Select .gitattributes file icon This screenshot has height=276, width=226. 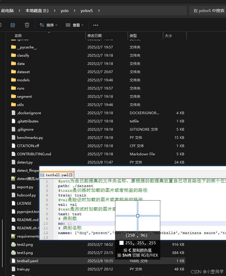14,121
